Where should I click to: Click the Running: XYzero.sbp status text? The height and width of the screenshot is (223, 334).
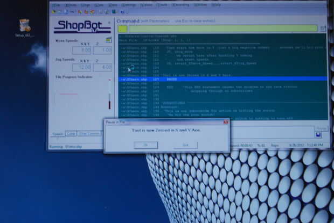click(x=66, y=147)
